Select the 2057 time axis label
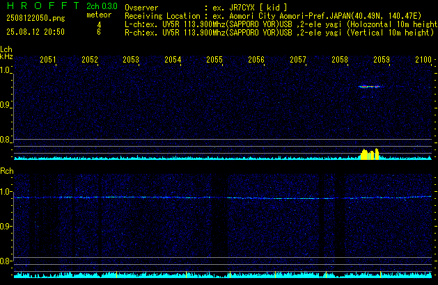 point(298,59)
